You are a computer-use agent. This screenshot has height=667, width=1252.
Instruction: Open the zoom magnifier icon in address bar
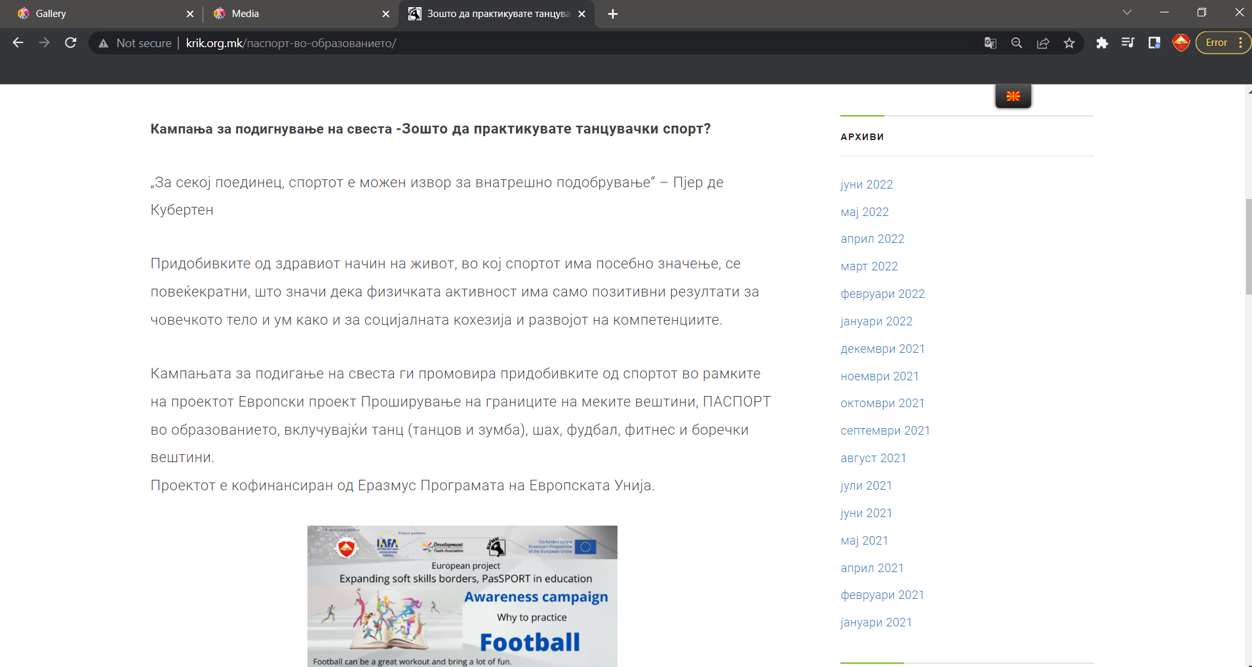[1017, 43]
